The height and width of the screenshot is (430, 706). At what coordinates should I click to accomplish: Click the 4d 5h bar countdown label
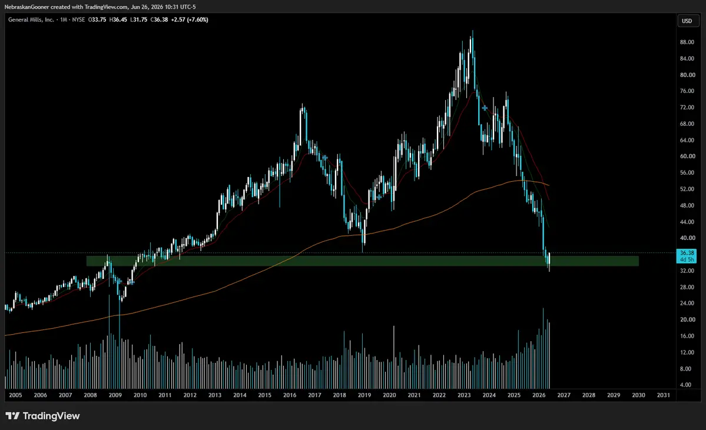click(687, 259)
